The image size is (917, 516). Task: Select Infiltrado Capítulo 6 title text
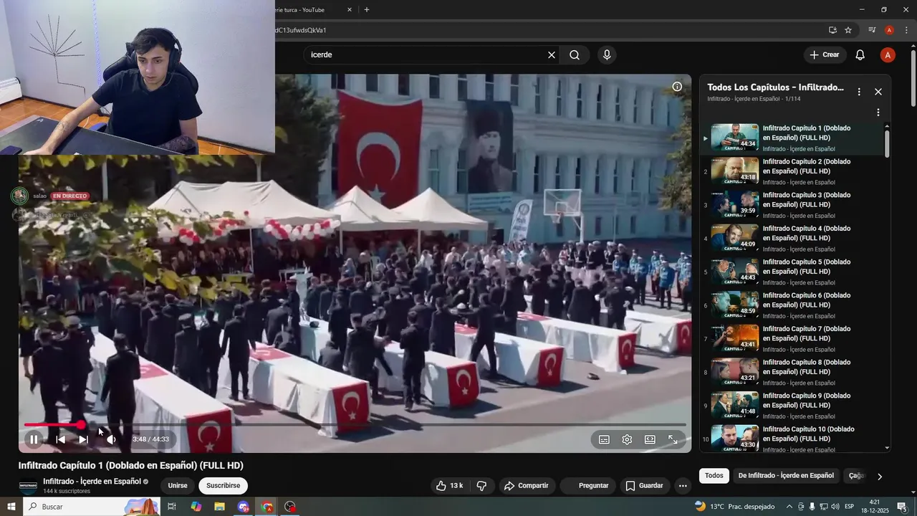click(x=807, y=300)
